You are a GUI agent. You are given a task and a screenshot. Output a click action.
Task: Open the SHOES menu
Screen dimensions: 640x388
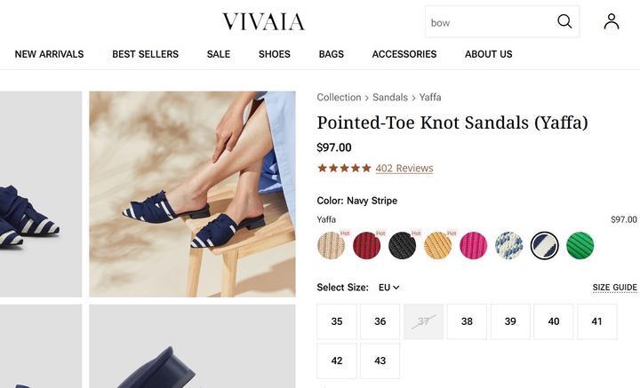(275, 54)
